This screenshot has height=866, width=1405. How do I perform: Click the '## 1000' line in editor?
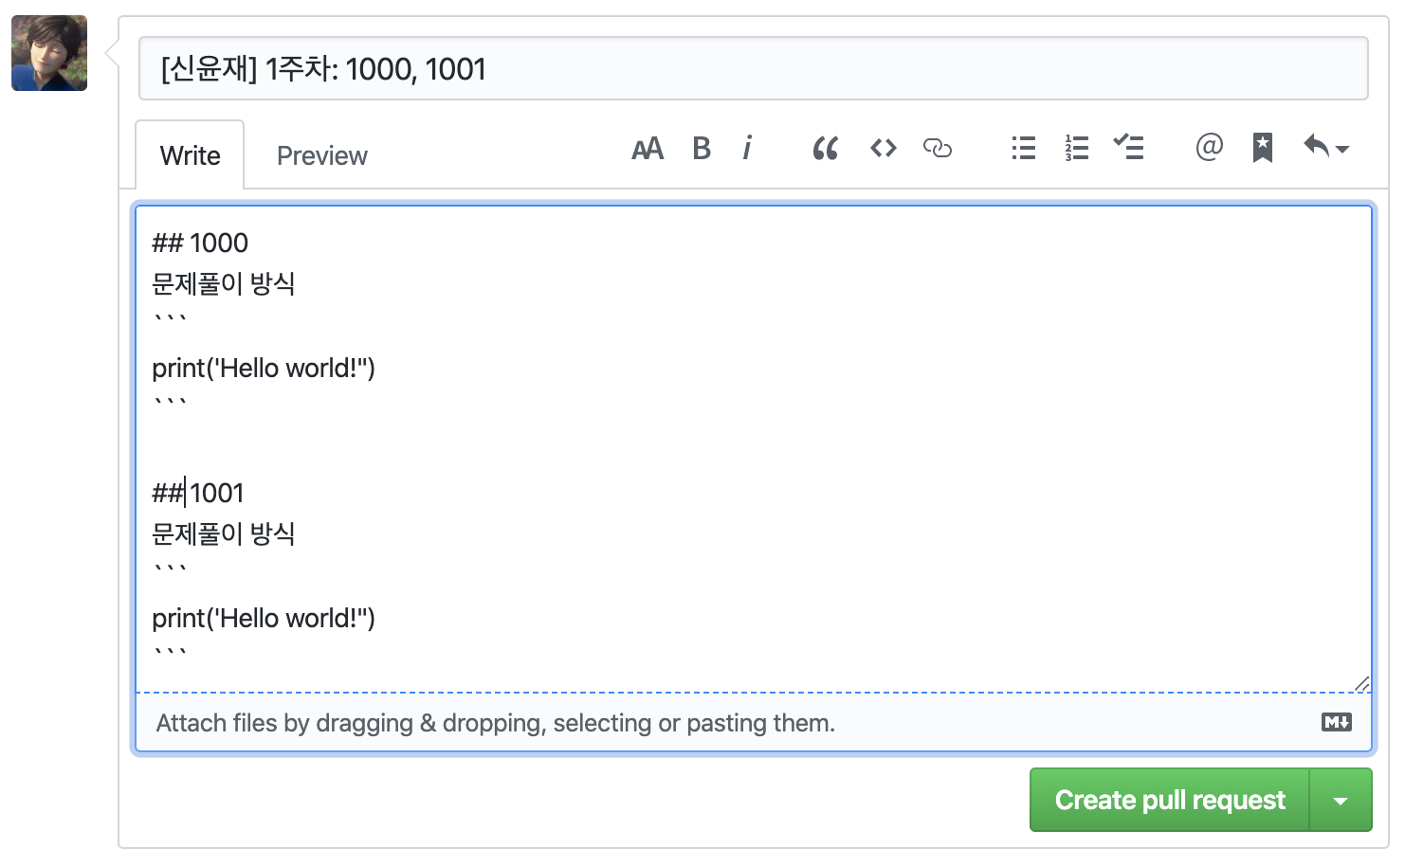[200, 243]
